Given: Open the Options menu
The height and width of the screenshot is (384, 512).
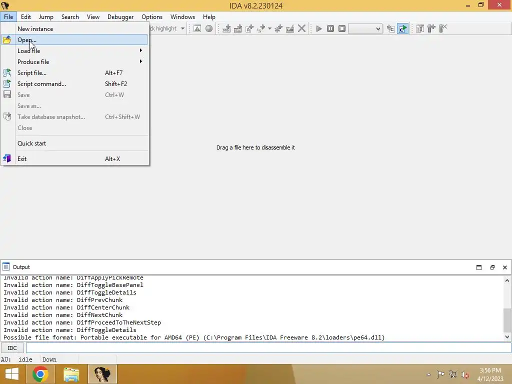Looking at the screenshot, I should (x=152, y=17).
